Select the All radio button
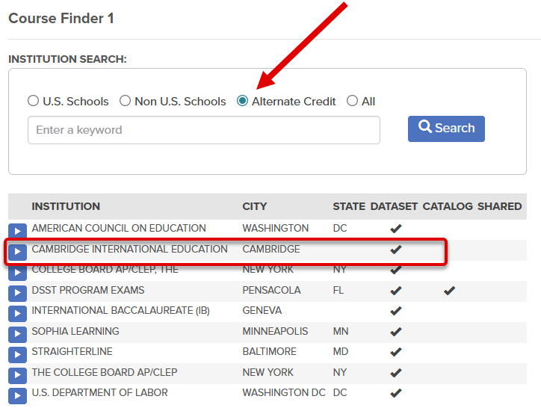Screen dimensions: 541x411 point(352,101)
